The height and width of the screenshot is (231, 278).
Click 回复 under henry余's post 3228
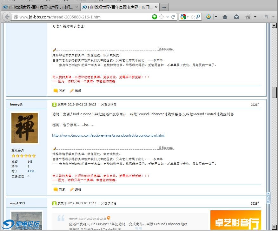[60, 189]
